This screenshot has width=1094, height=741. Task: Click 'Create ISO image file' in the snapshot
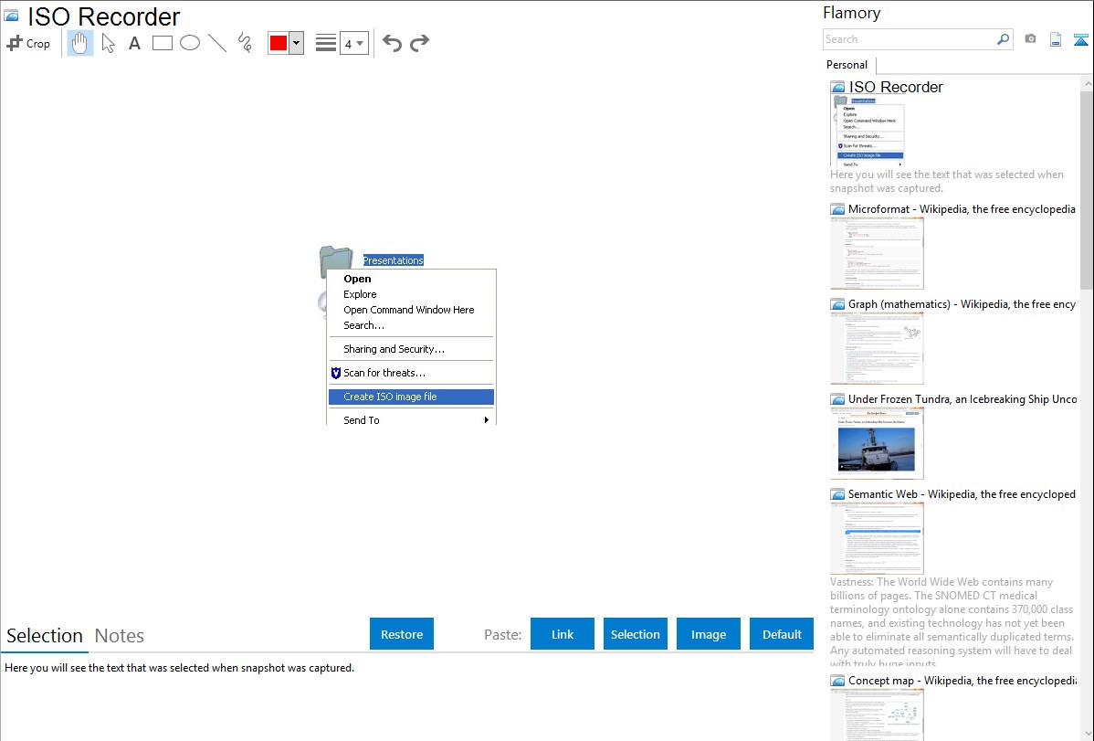coord(411,397)
